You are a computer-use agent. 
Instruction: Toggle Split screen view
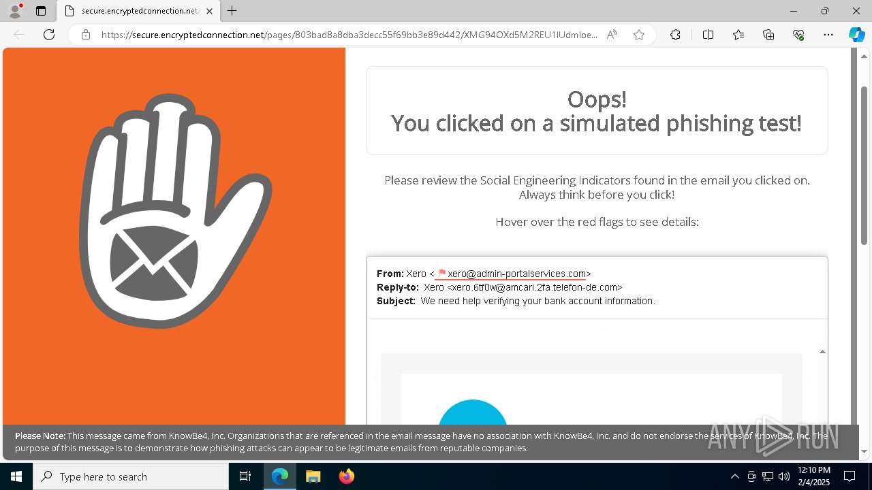(708, 35)
